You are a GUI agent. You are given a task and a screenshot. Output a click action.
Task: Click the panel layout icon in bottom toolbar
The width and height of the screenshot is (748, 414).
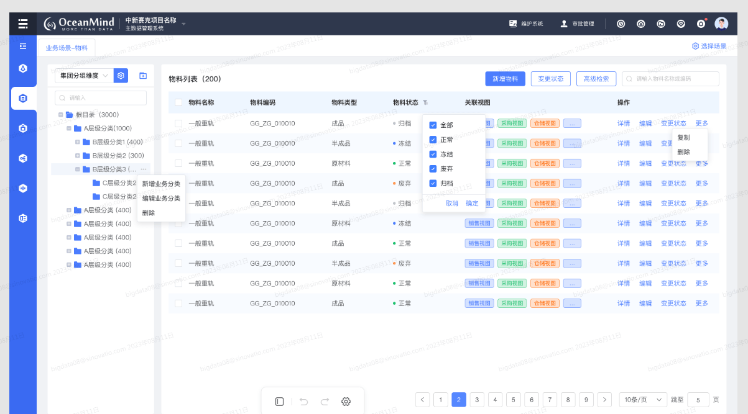coord(279,402)
